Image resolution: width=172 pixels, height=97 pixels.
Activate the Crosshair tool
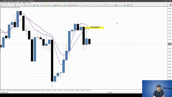[5, 5]
